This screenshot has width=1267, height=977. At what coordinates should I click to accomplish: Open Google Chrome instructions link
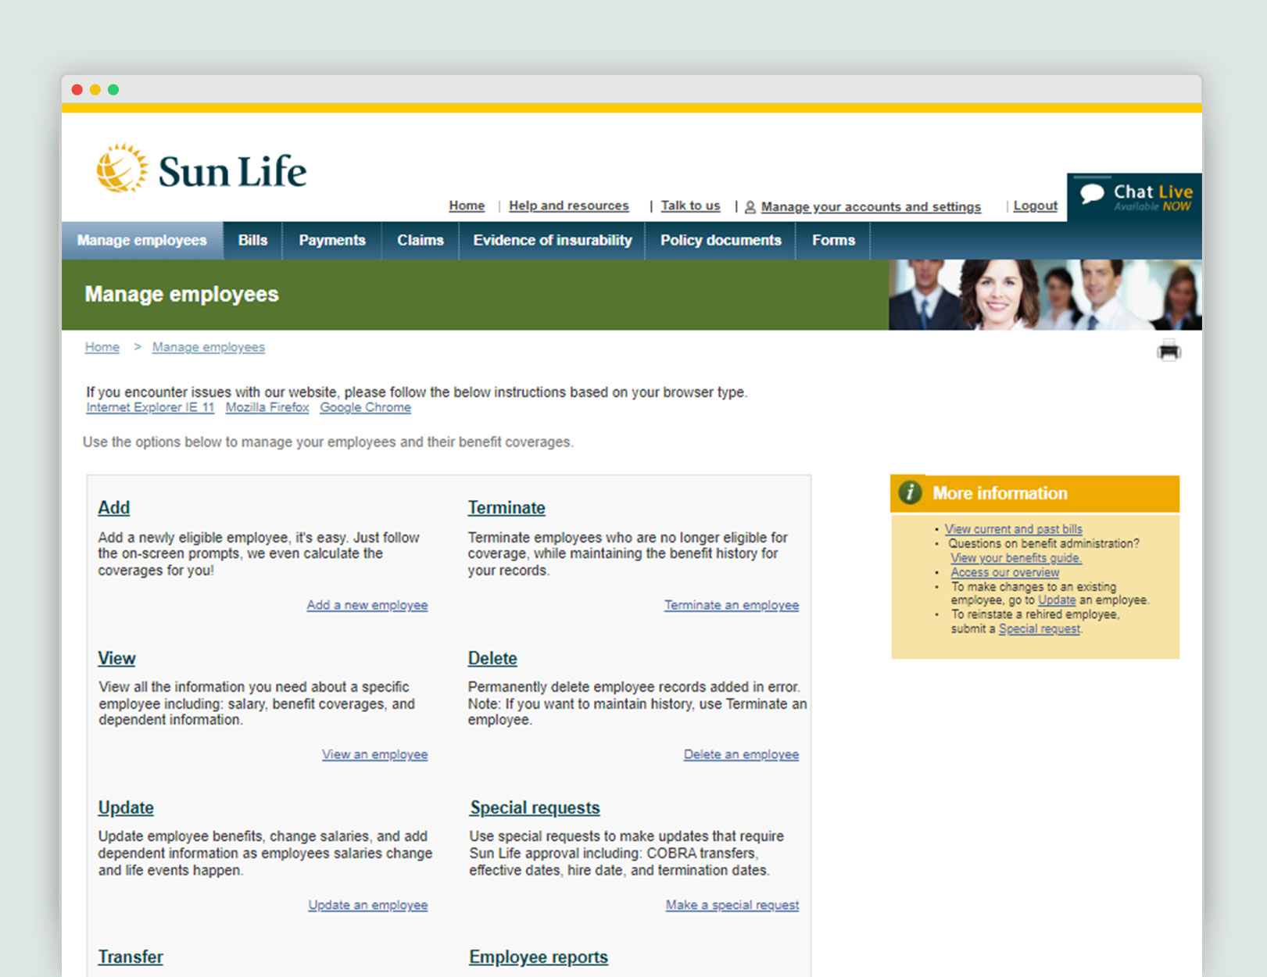(365, 407)
